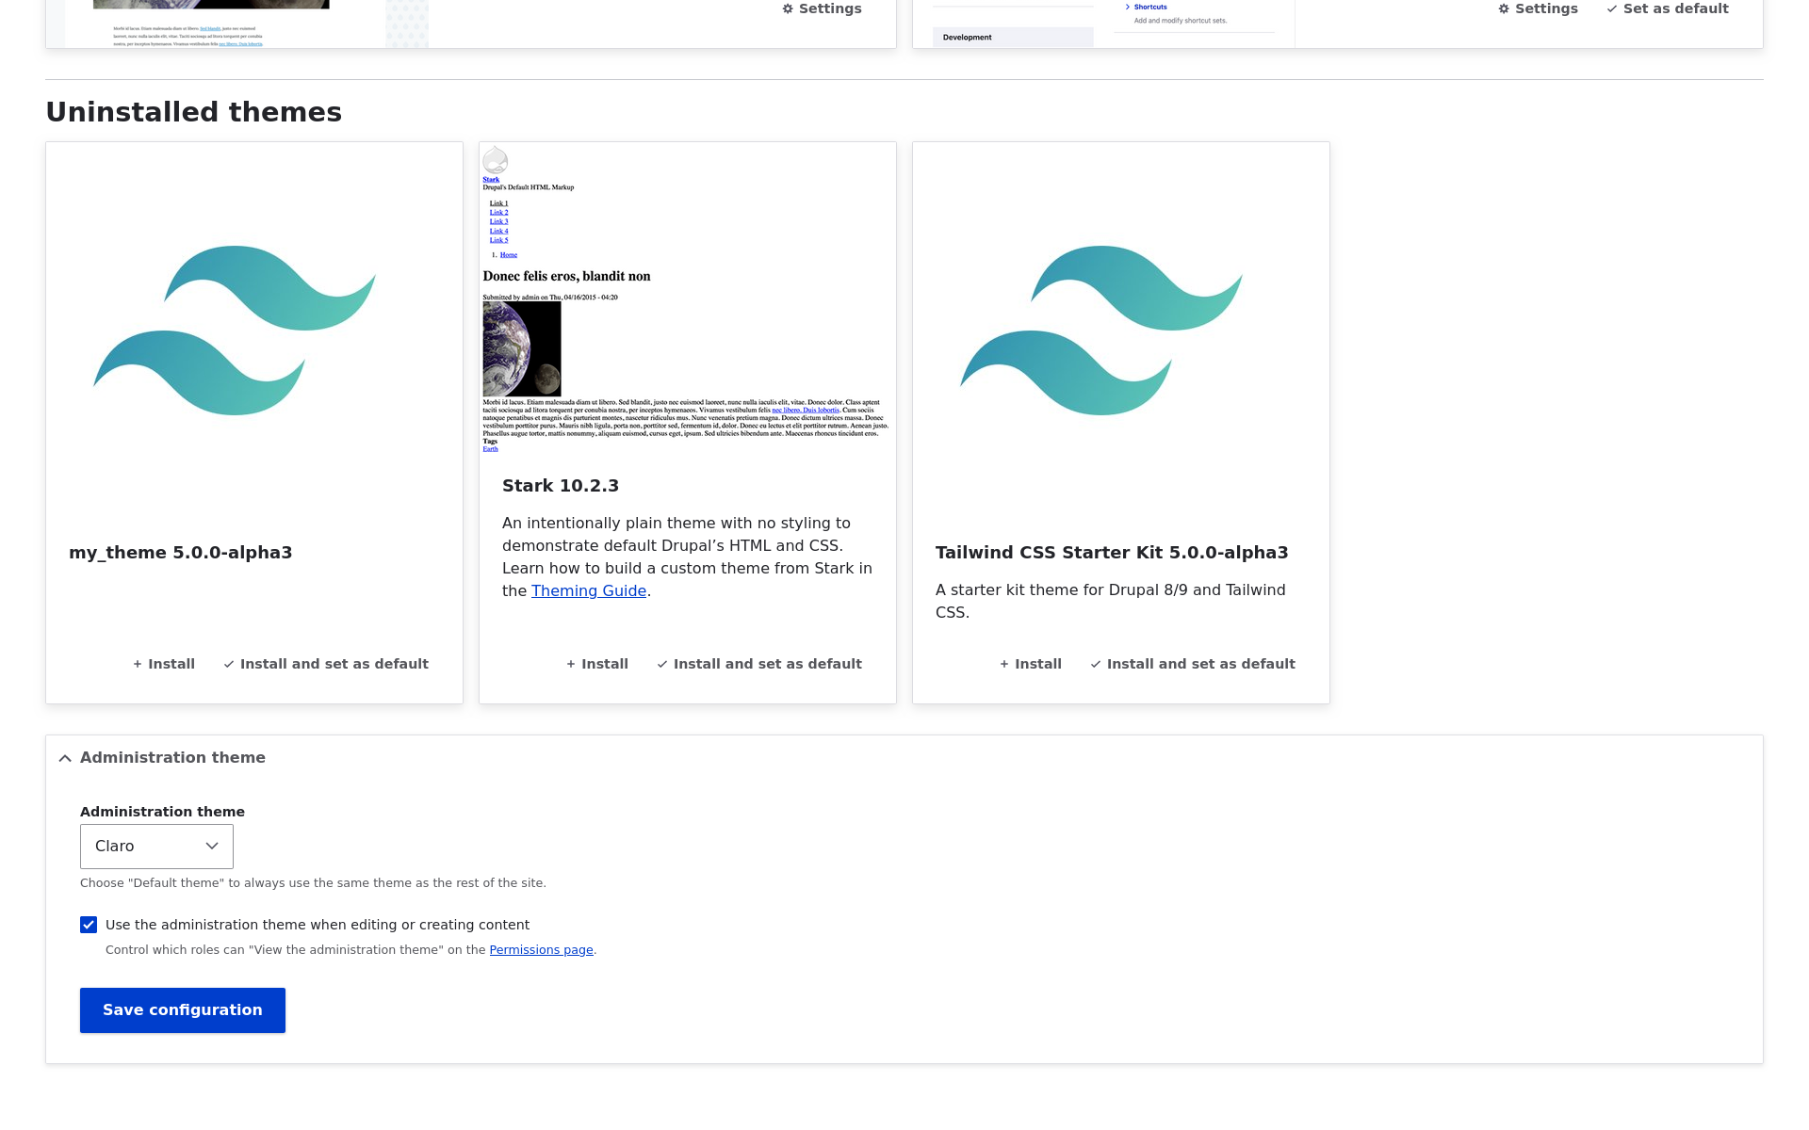Image resolution: width=1809 pixels, height=1130 pixels.
Task: Open the Theming Guide link
Action: 588,590
